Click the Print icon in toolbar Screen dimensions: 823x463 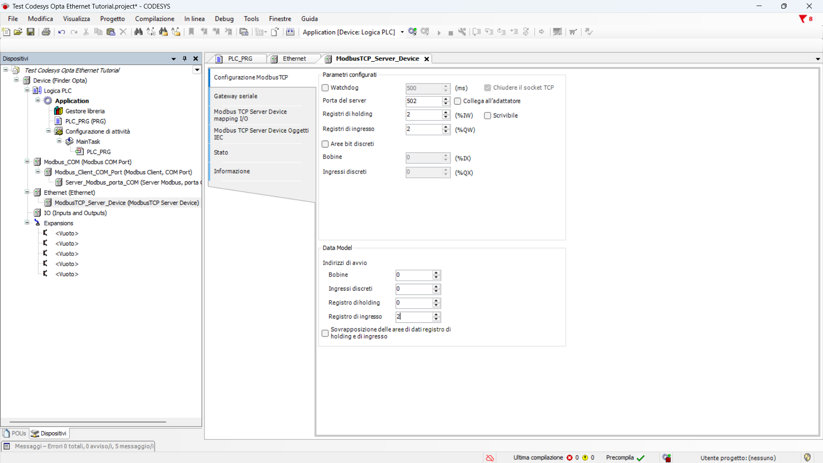46,32
